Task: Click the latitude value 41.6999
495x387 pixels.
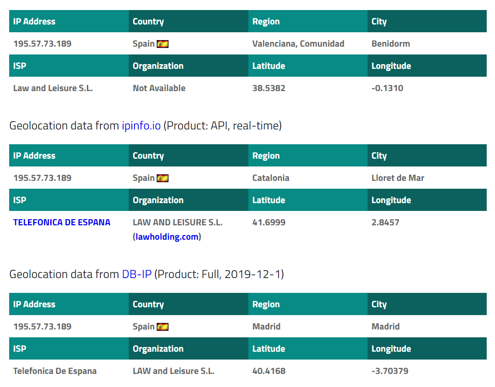Action: click(x=268, y=222)
